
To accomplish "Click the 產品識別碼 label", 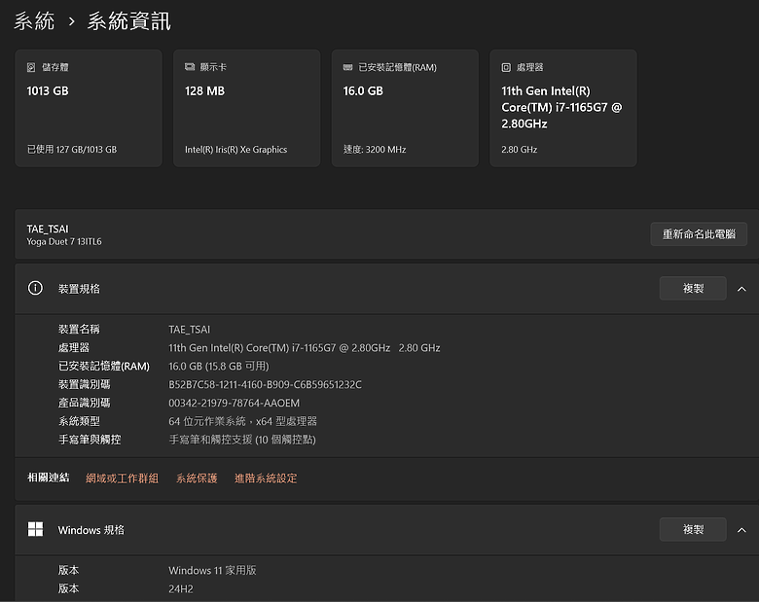I will coord(85,403).
